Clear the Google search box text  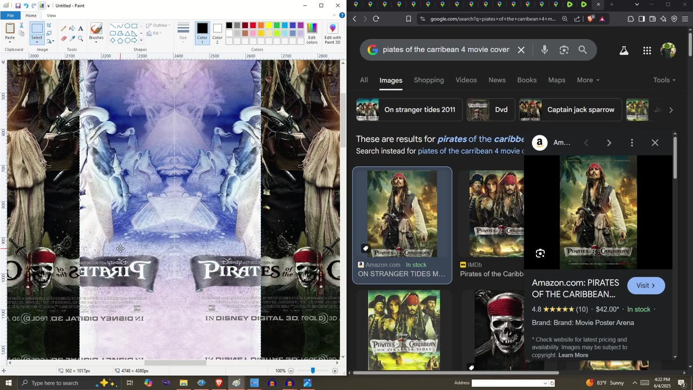pyautogui.click(x=521, y=50)
